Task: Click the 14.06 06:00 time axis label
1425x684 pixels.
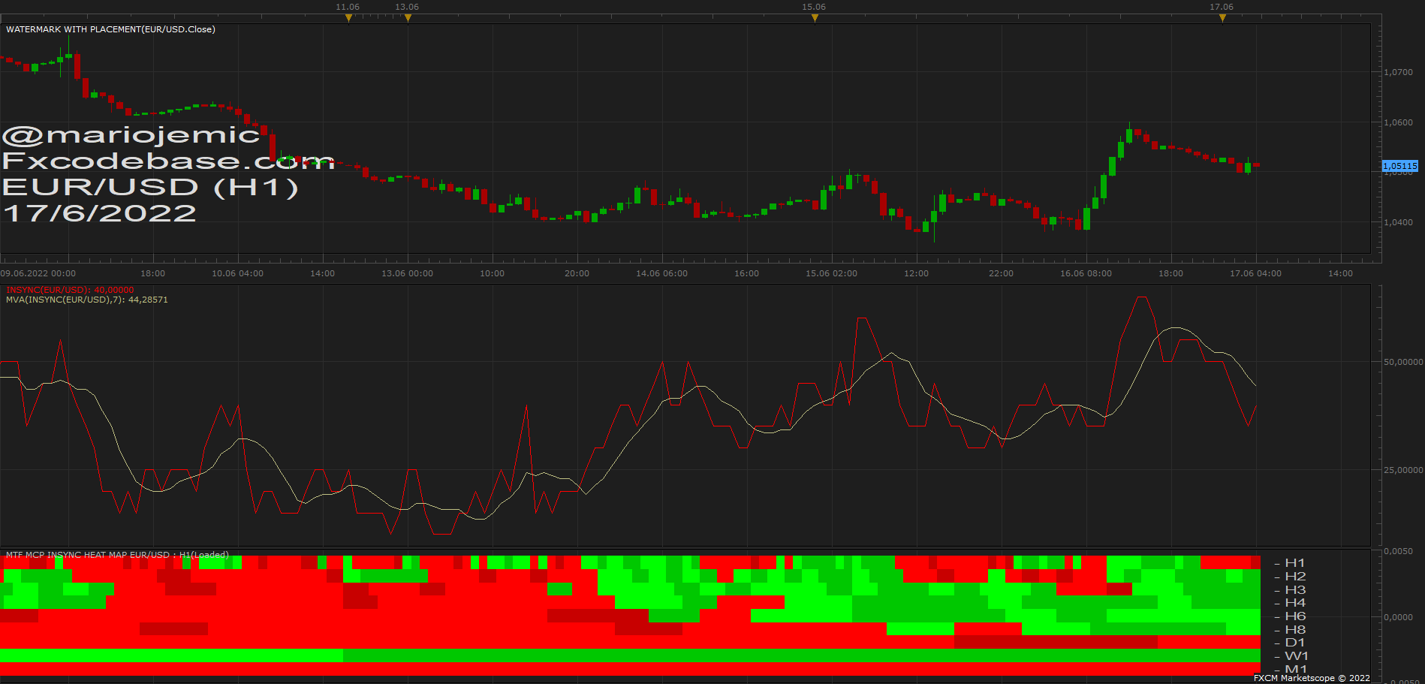Action: click(x=662, y=273)
